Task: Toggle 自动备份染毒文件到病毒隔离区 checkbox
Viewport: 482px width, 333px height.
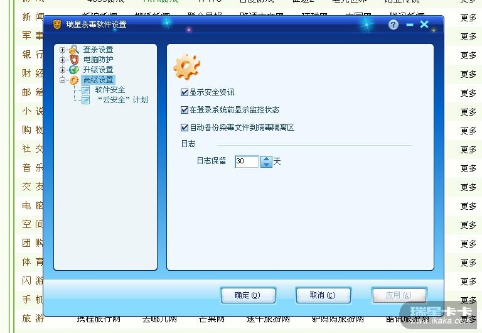Action: click(185, 128)
